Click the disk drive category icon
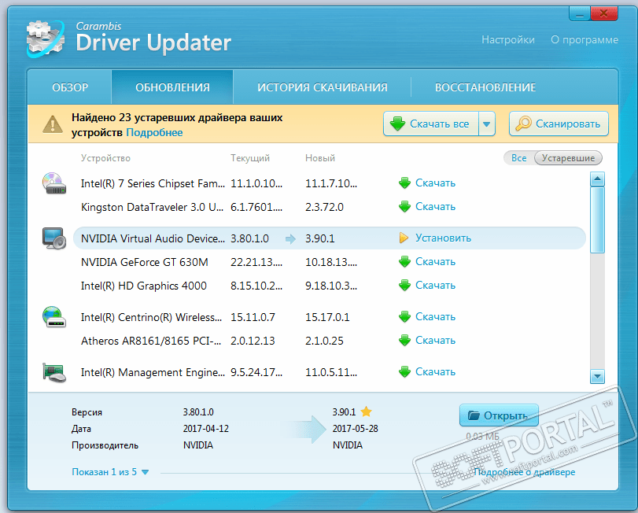The height and width of the screenshot is (513, 638). (53, 183)
